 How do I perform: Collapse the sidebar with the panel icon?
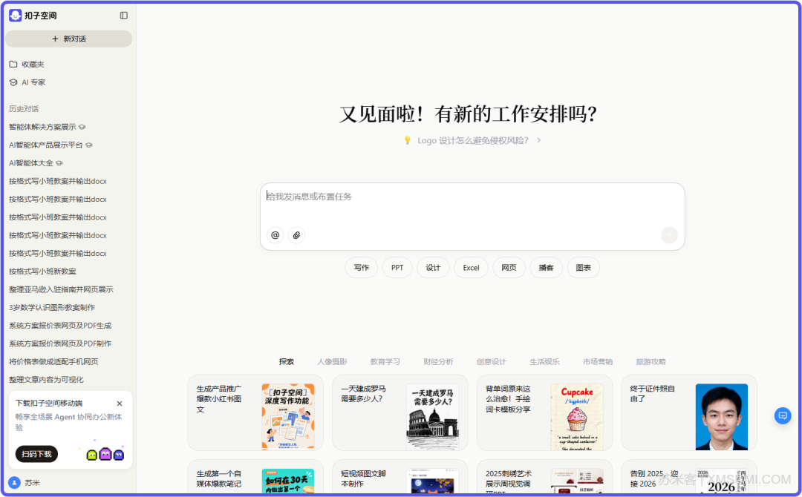pyautogui.click(x=124, y=16)
